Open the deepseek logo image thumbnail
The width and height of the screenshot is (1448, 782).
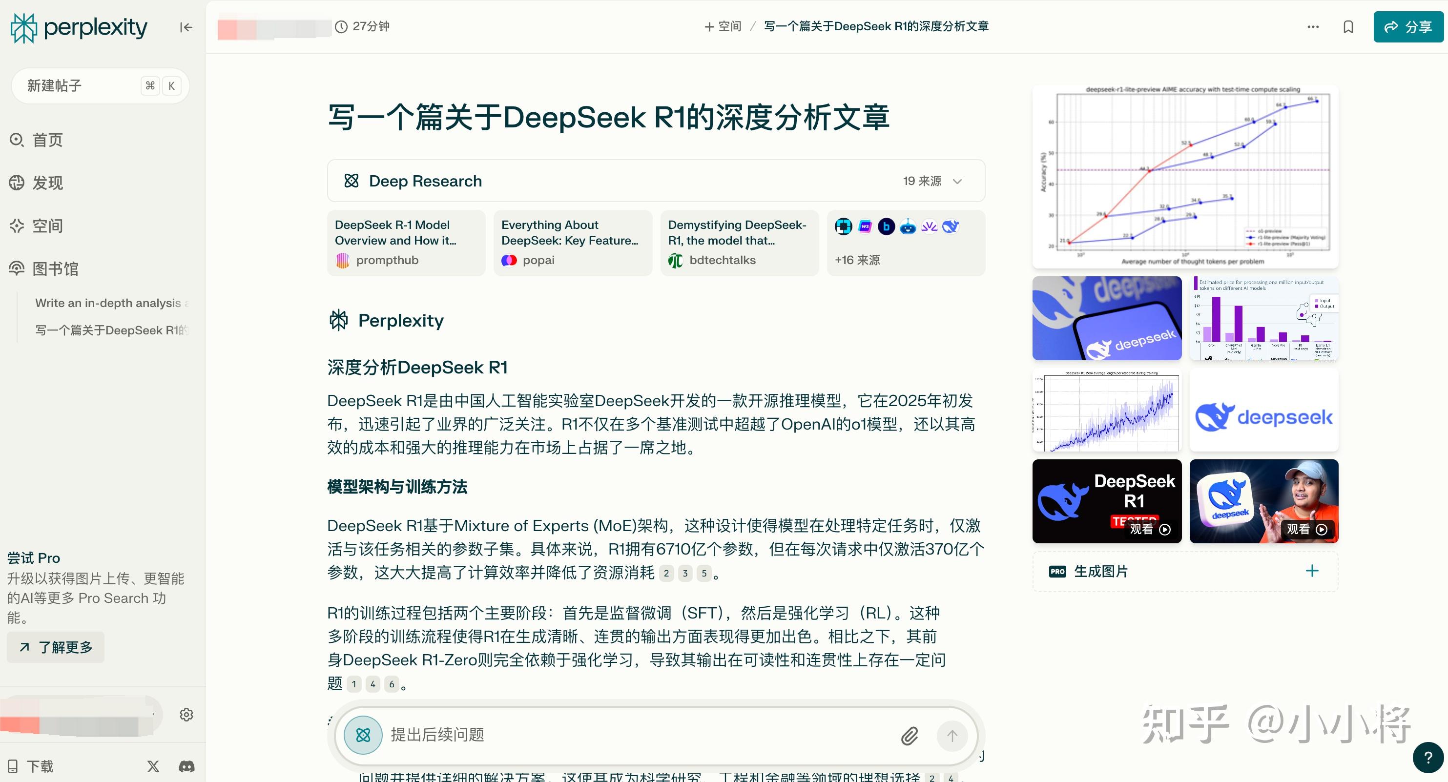tap(1263, 410)
